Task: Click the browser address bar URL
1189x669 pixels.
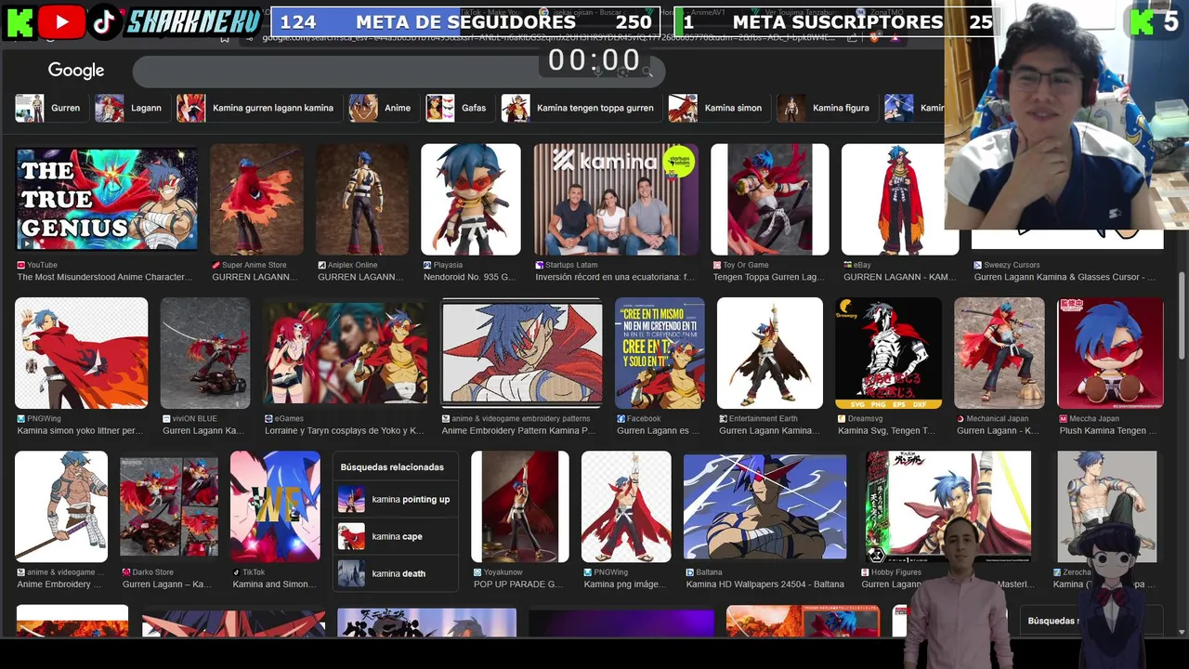Action: coord(548,38)
